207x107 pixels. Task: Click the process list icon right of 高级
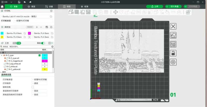tap(49, 43)
